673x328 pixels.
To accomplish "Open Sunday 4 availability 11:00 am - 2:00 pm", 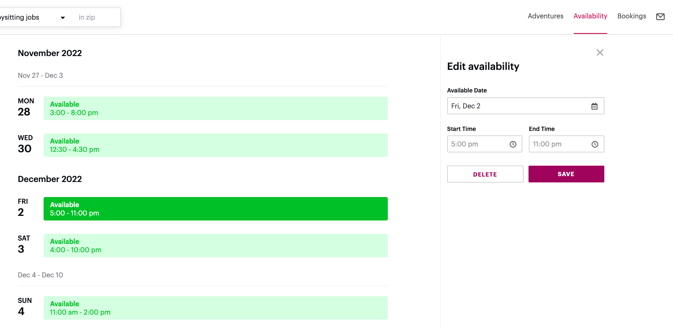I will (215, 308).
